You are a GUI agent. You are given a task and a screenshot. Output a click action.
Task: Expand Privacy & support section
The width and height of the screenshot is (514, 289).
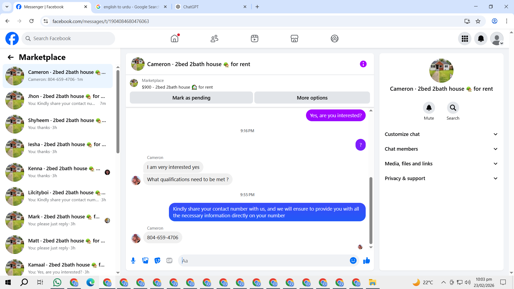(441, 178)
